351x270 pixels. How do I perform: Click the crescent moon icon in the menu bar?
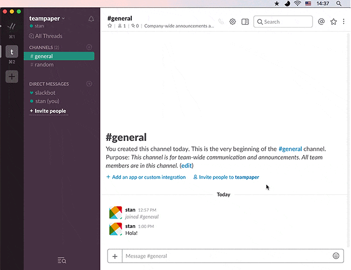point(287,3)
